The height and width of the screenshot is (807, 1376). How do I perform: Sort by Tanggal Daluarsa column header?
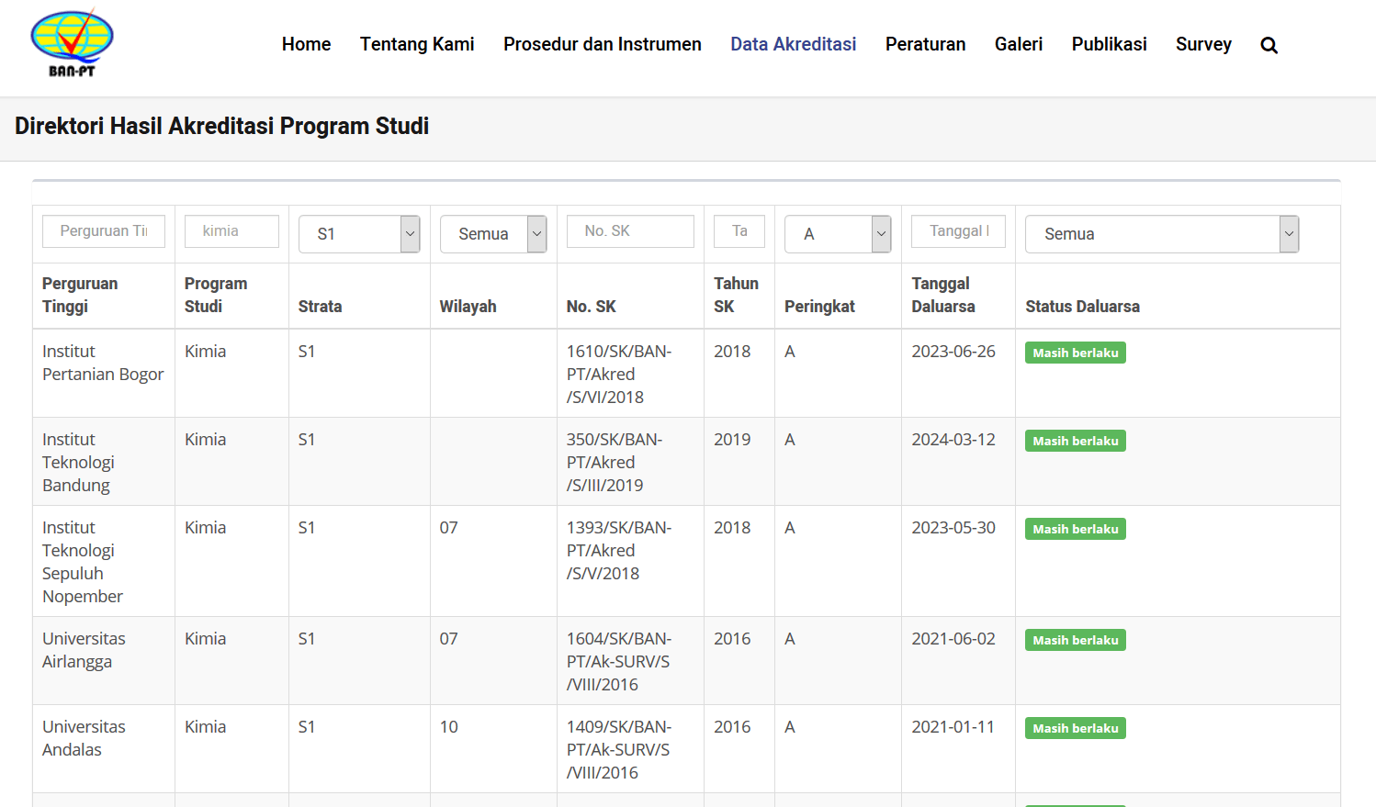tap(943, 295)
